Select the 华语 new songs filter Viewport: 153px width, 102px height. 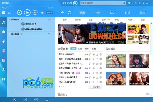(73, 49)
